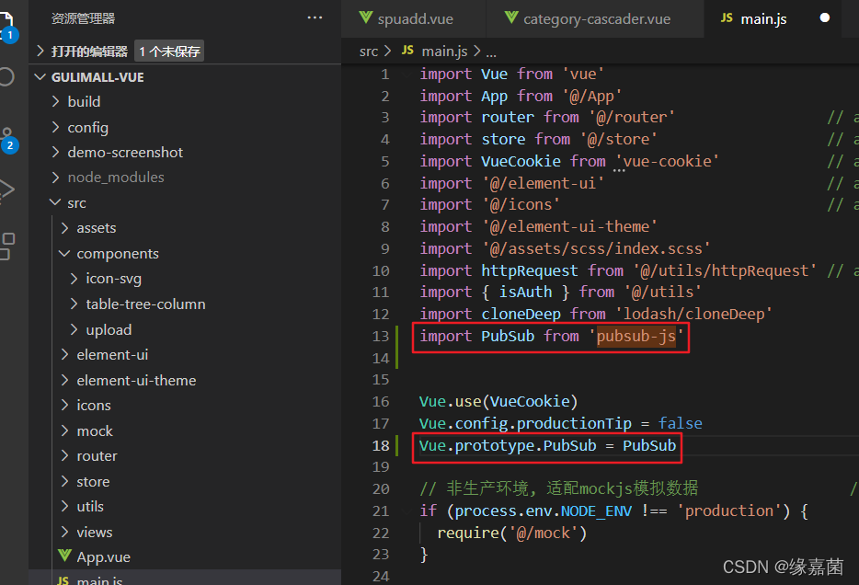Open the Search activity bar icon

(6, 76)
